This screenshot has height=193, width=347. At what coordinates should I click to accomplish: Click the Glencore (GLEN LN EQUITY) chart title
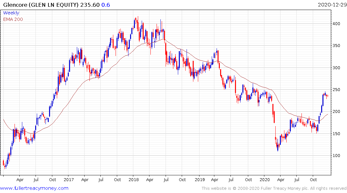coord(41,5)
